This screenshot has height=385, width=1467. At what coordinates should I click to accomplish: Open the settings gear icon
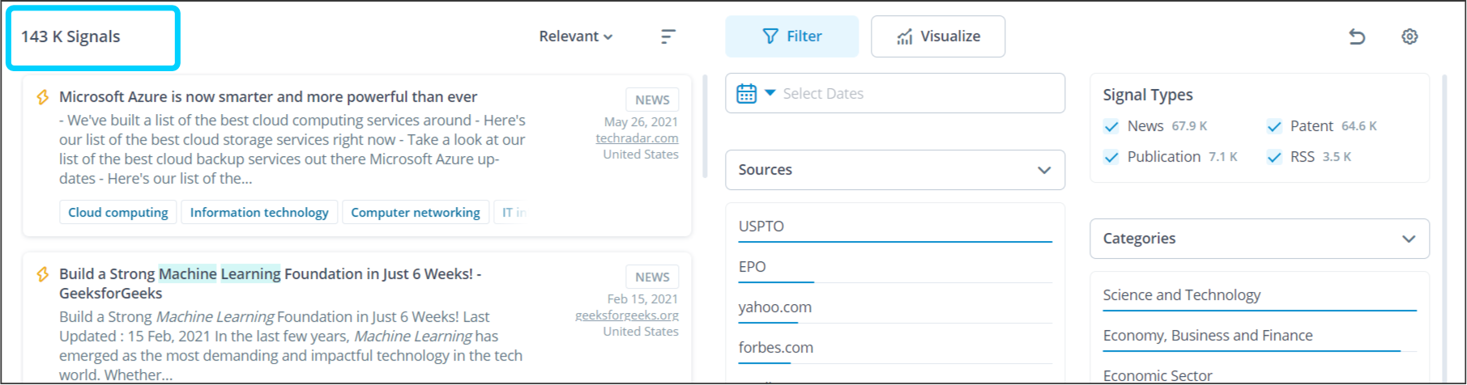click(x=1409, y=36)
